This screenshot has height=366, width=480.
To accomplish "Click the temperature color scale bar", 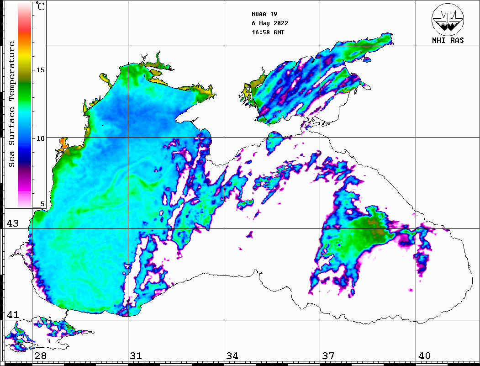I will [25, 105].
